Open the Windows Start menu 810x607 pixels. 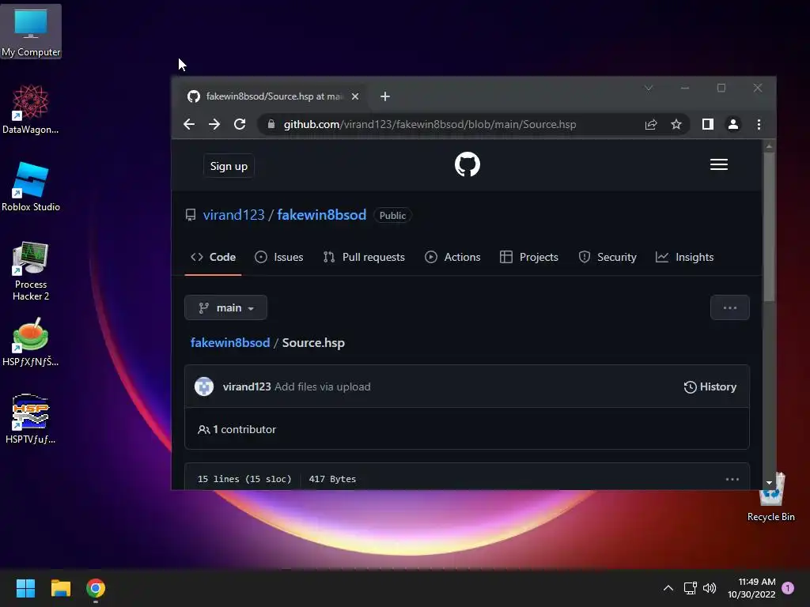click(x=25, y=588)
